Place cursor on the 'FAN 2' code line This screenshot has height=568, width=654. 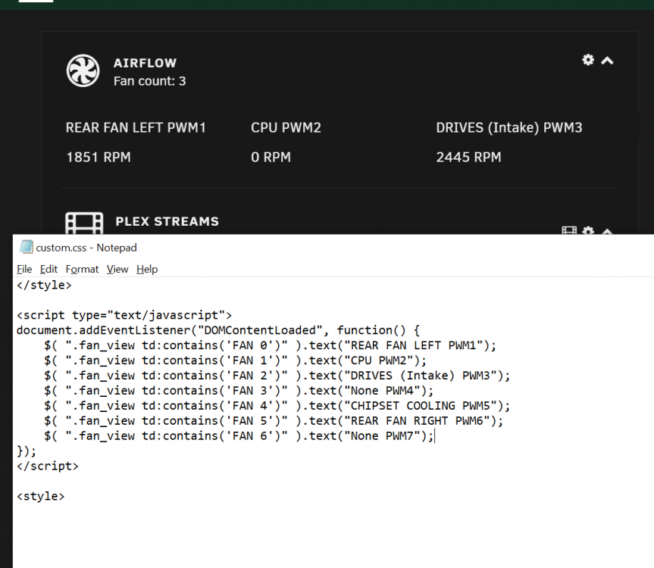coord(277,376)
